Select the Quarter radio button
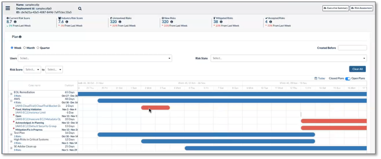This screenshot has height=159, width=381. tap(38, 48)
